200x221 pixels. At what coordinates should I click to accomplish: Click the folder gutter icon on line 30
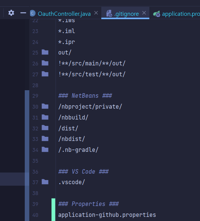click(x=45, y=106)
